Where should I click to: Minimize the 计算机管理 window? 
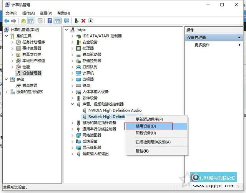(x=208, y=5)
